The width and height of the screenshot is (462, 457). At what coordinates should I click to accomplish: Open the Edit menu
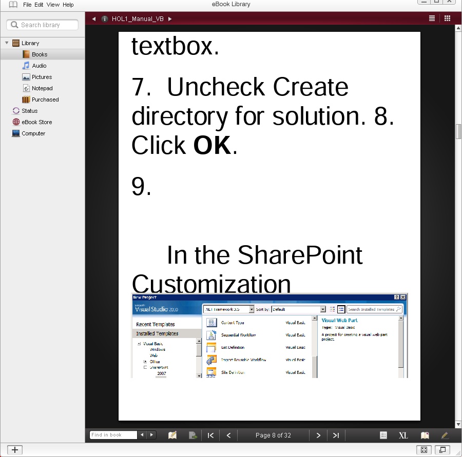point(38,5)
